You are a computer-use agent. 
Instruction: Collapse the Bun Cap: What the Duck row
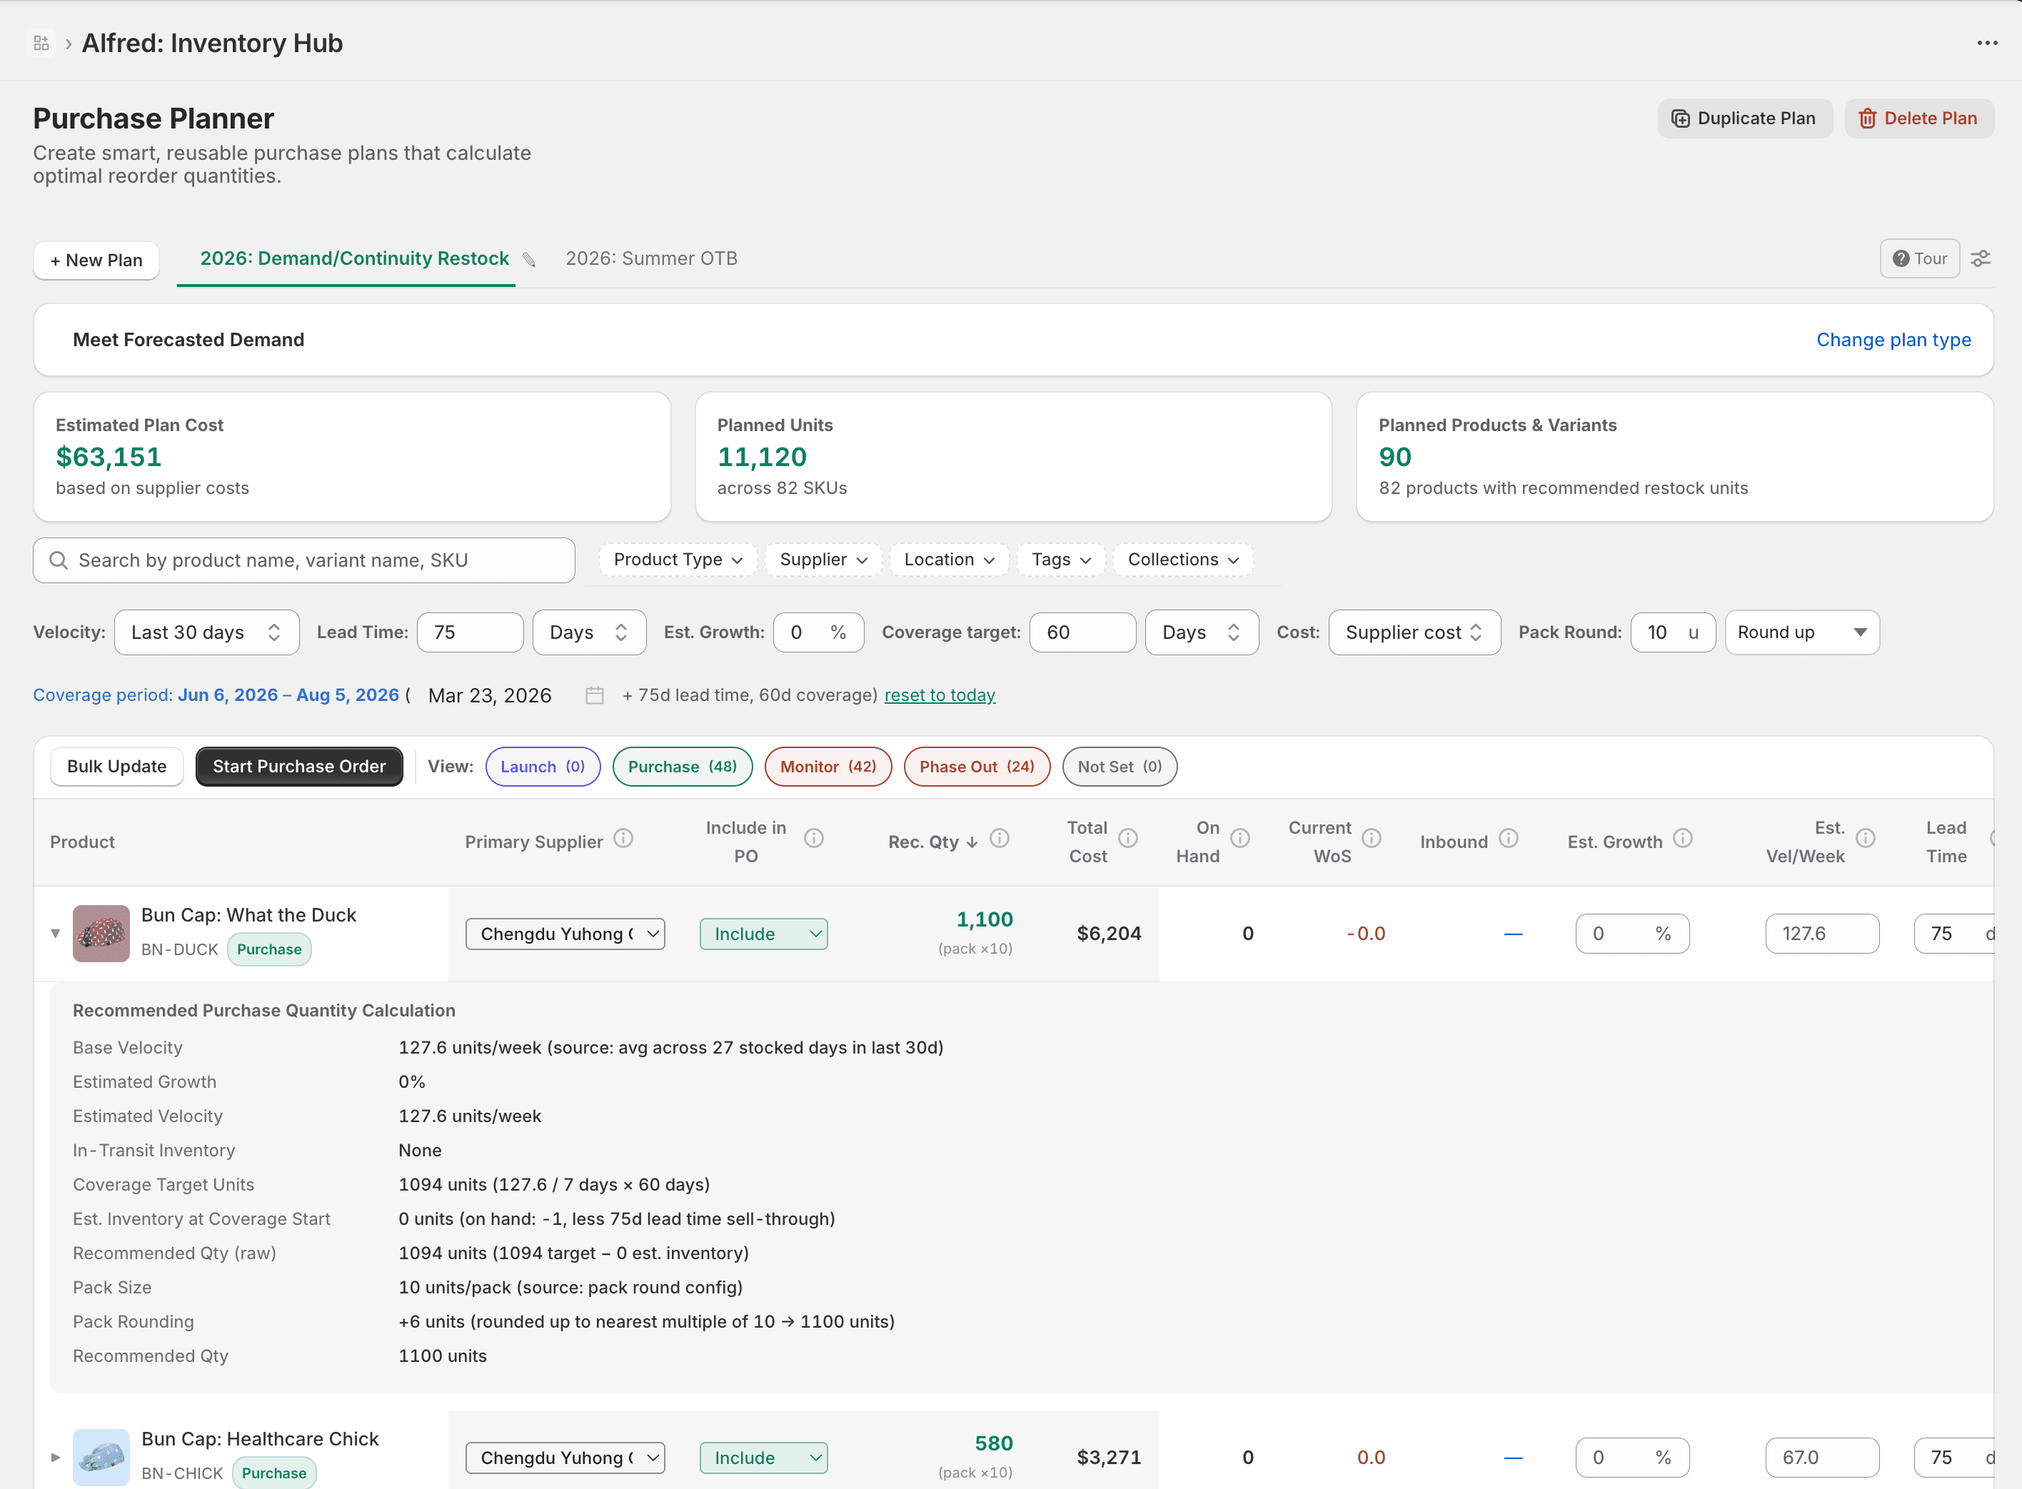(55, 934)
